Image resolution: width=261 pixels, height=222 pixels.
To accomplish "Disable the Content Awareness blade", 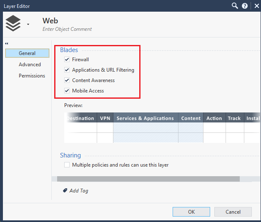I will pyautogui.click(x=67, y=80).
